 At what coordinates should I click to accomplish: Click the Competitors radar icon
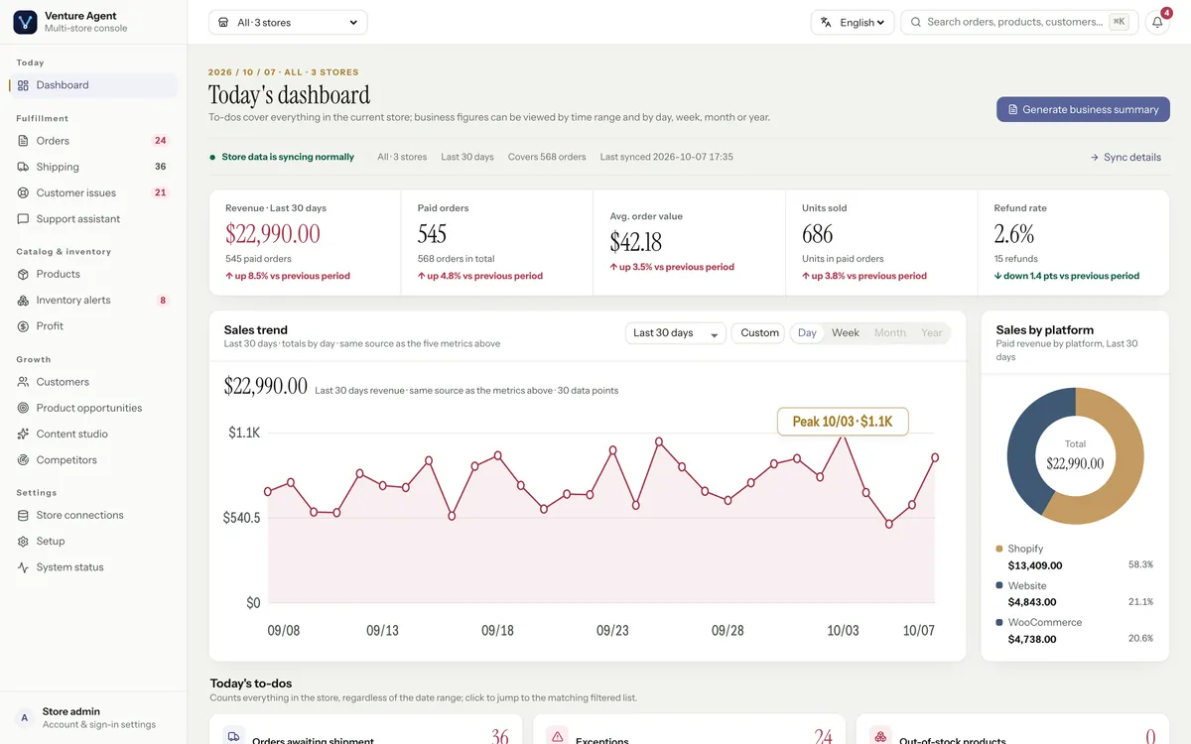click(23, 460)
